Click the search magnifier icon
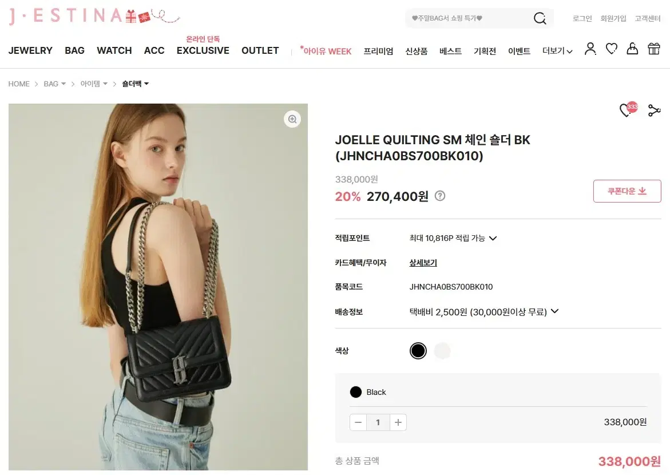This screenshot has width=670, height=475. coord(540,18)
